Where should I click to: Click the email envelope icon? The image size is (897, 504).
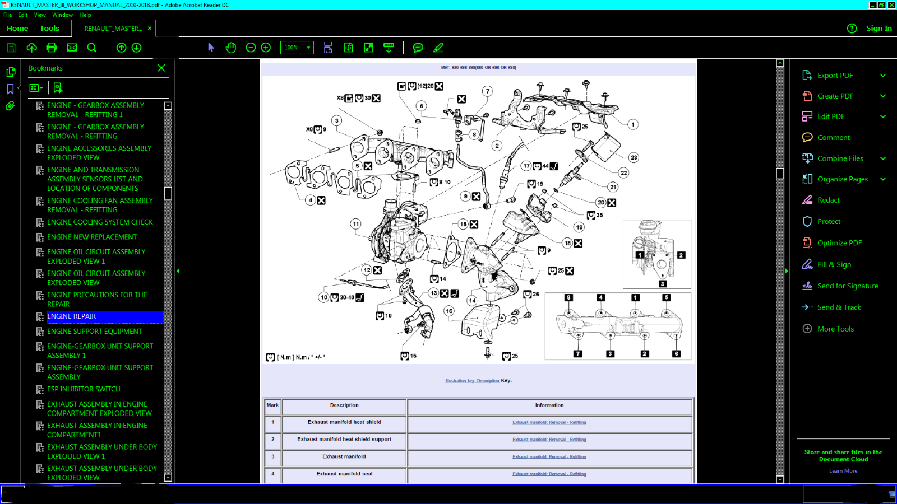(x=72, y=48)
